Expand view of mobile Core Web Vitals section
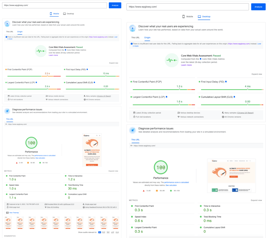This screenshot has height=238, width=269. tap(114, 63)
